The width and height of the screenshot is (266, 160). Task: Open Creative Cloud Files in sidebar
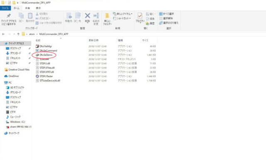pyautogui.click(x=19, y=70)
